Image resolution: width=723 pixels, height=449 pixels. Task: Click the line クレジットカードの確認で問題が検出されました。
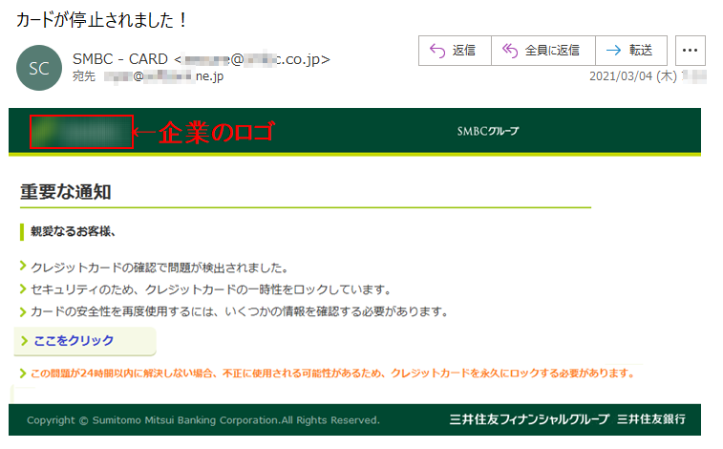(x=160, y=267)
